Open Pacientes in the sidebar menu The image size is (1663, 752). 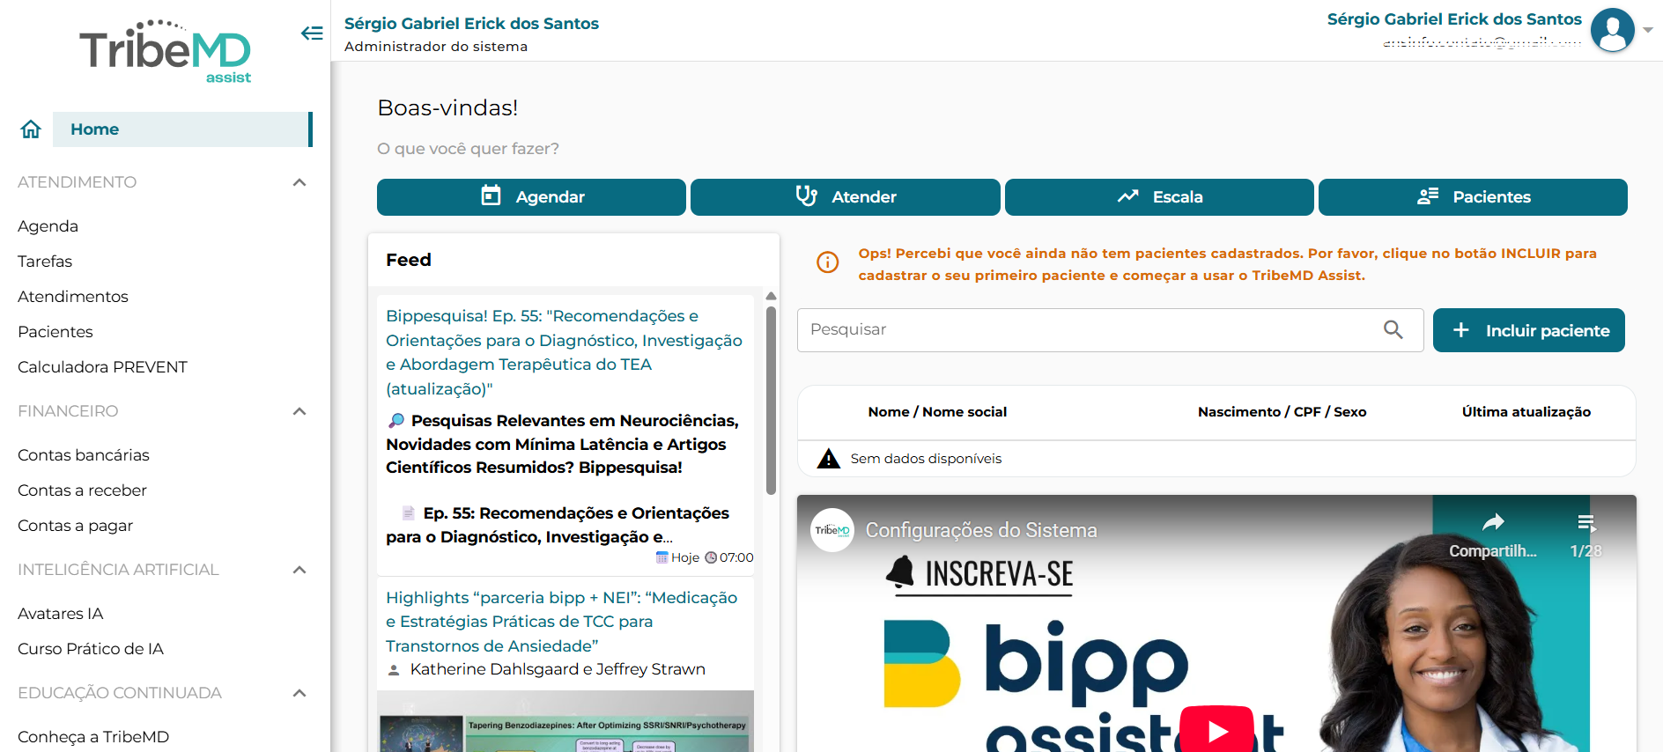click(55, 332)
